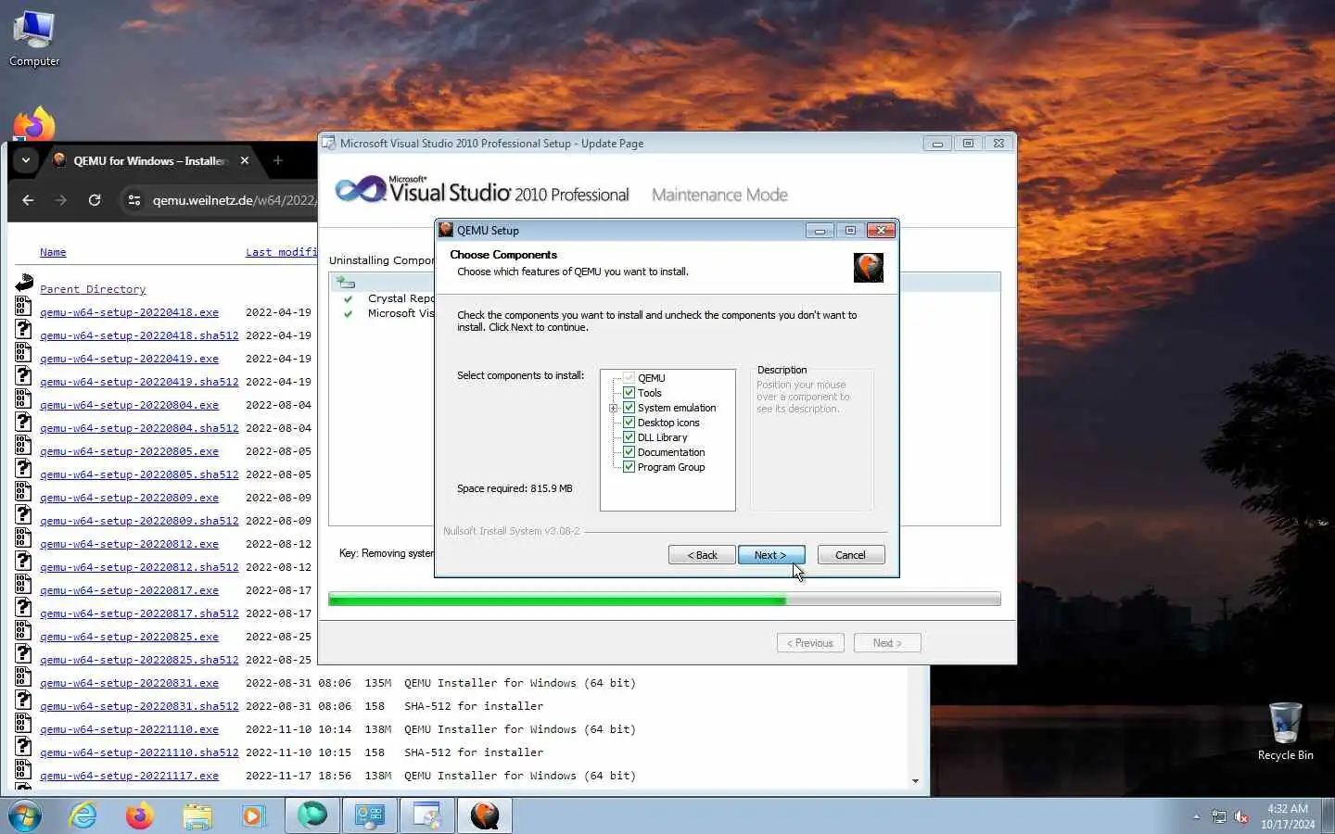
Task: Open Windows Explorer from the taskbar
Action: [197, 815]
